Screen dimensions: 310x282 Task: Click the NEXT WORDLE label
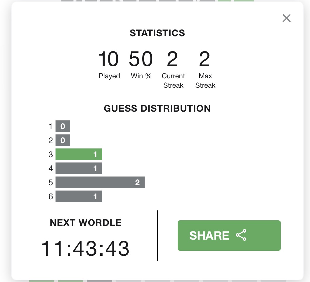pos(86,223)
